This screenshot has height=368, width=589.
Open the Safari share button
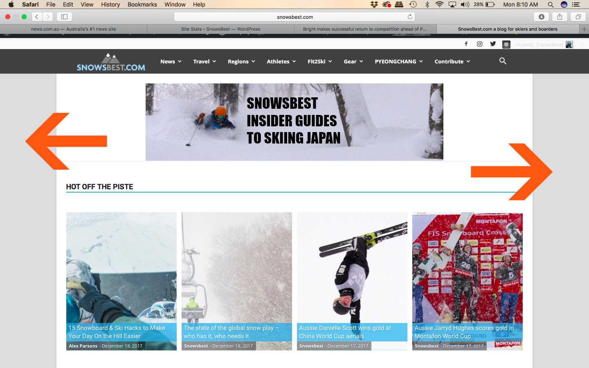[560, 17]
